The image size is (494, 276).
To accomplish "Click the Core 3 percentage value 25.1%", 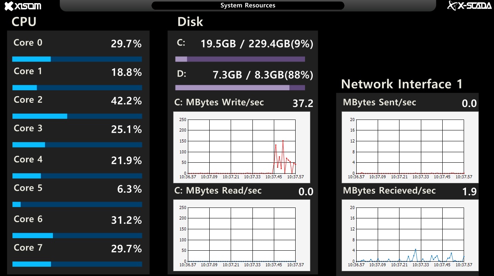I will coord(126,129).
